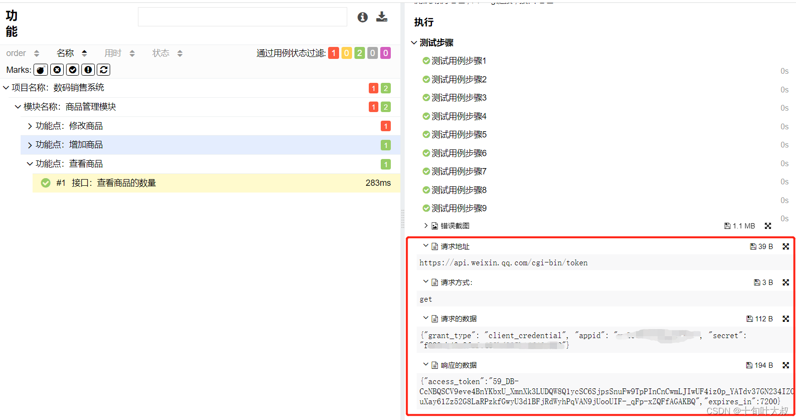Expand the 错误截图 attachment
Screen dimensions: 796x420
click(x=426, y=226)
